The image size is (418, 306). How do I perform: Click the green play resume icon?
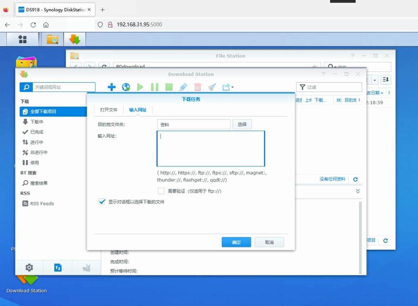[140, 87]
